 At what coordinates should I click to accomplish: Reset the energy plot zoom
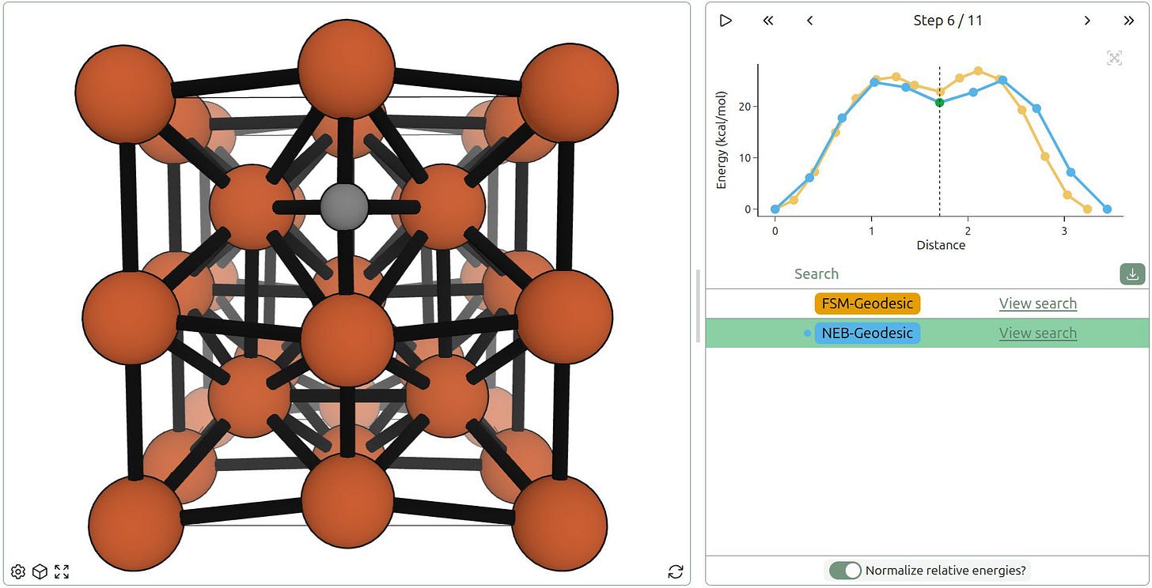point(1114,58)
